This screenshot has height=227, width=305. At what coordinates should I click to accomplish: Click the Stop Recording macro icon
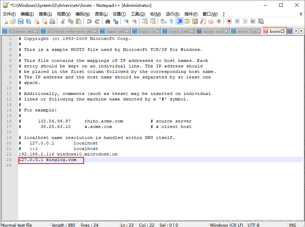(237, 21)
